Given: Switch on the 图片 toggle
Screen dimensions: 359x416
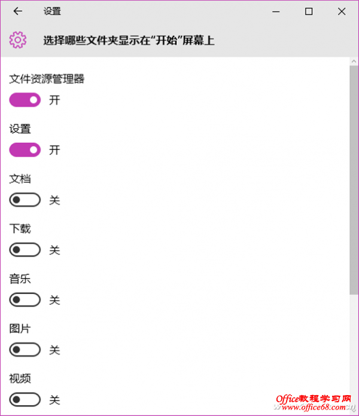Looking at the screenshot, I should pos(25,350).
